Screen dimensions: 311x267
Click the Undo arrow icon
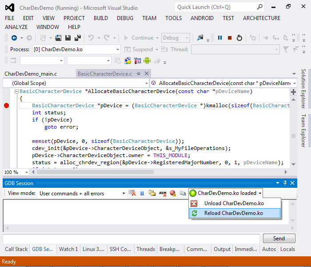(x=91, y=37)
